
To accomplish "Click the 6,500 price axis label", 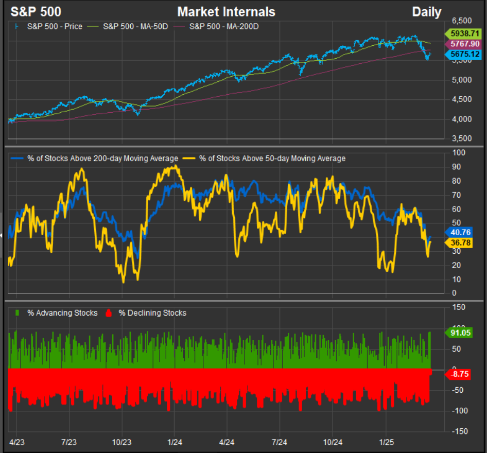I will 462,21.
